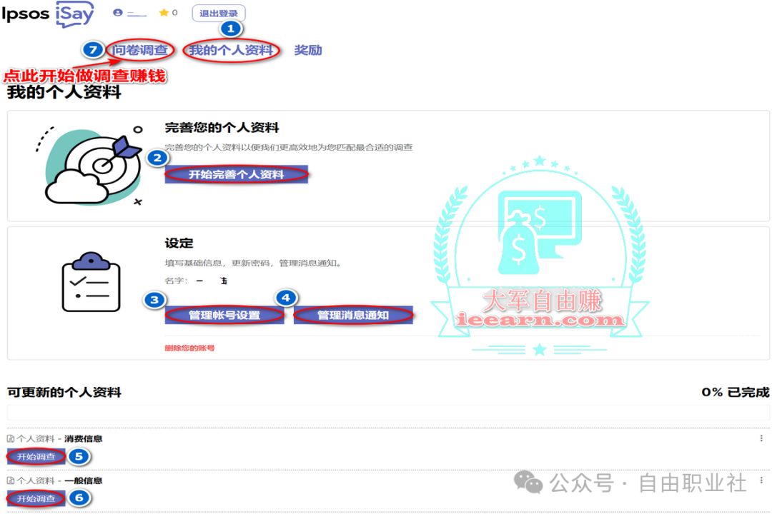The image size is (772, 514).
Task: Open the user profile avatar icon
Action: pyautogui.click(x=117, y=13)
